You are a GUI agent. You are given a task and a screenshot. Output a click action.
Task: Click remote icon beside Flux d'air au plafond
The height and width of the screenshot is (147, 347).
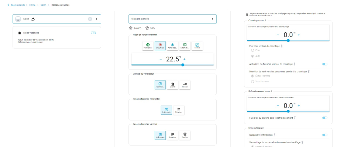pyautogui.click(x=295, y=118)
